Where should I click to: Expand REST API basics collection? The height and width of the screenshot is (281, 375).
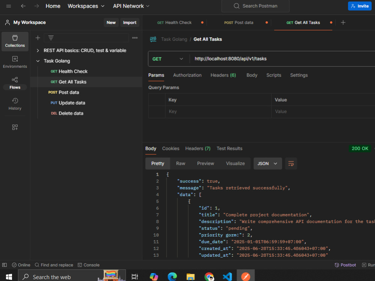point(38,51)
